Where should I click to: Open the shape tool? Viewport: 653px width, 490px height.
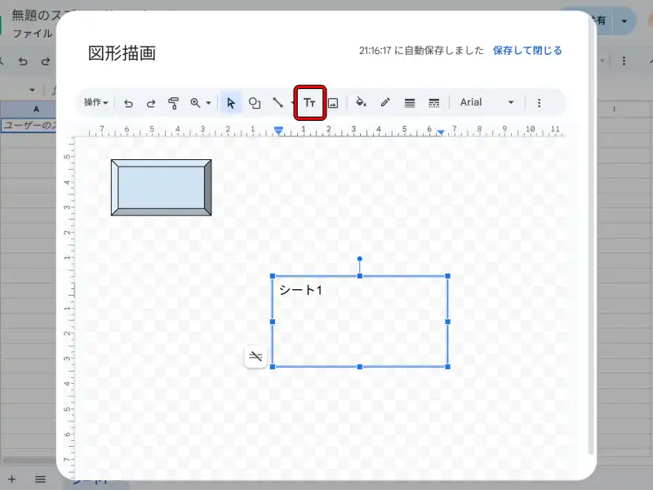(x=254, y=103)
